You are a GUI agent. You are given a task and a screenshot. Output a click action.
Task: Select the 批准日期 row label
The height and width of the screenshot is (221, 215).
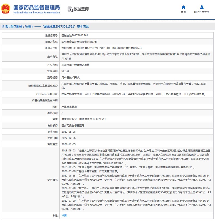coord(52,132)
